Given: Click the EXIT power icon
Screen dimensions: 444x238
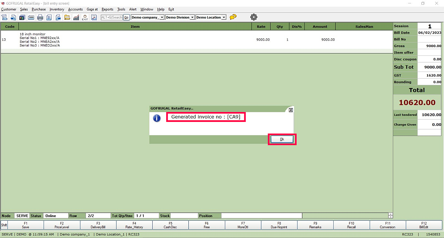Looking at the screenshot, I should click(85, 17).
